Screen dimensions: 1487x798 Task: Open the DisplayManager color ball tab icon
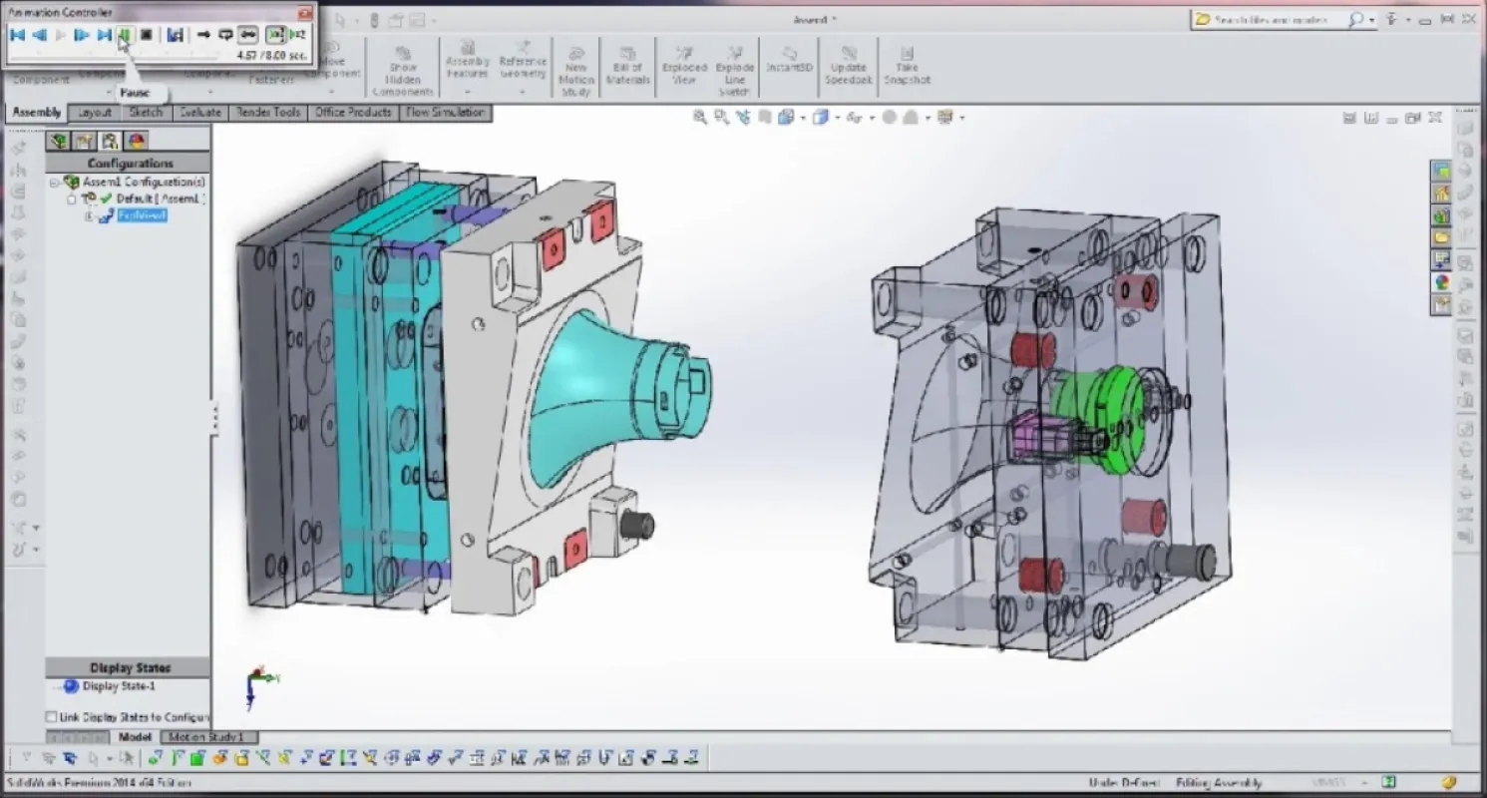click(137, 141)
